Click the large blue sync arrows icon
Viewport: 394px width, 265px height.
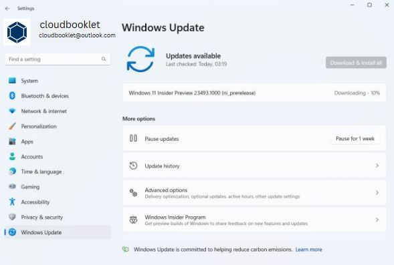(140, 59)
